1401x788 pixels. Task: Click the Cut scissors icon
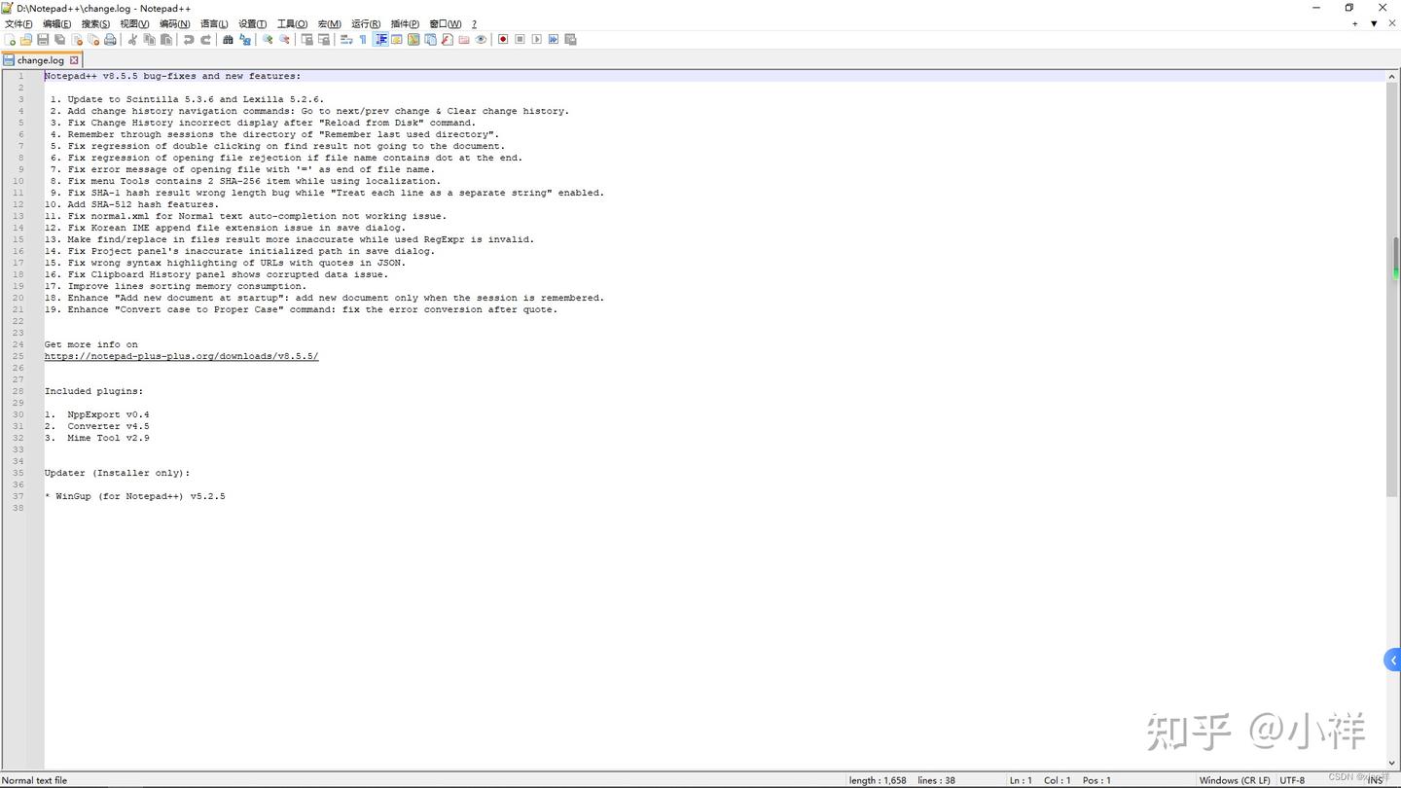[x=131, y=40]
